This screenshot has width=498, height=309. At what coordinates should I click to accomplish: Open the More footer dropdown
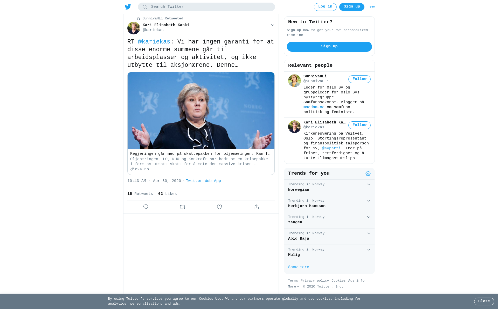[294, 287]
